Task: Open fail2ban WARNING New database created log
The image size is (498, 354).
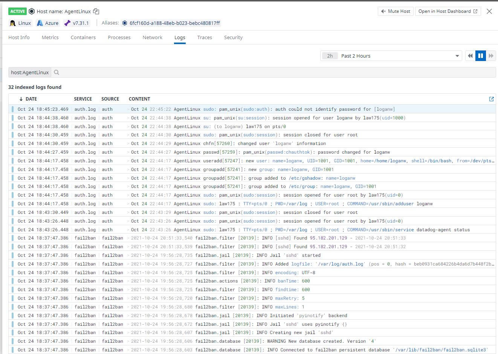Action: click(x=252, y=341)
